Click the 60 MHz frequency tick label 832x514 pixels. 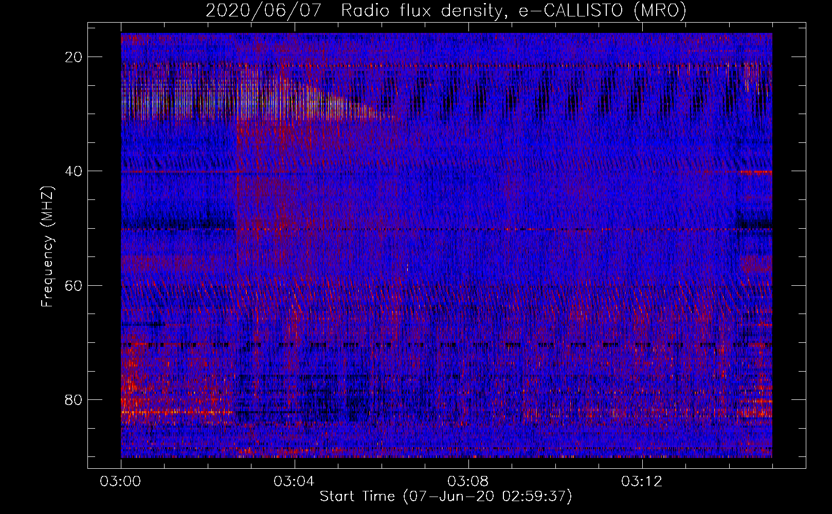[x=74, y=285]
